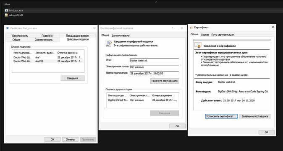
Task: Click Имя подписавшего column header in signature list
Action: tap(23, 53)
